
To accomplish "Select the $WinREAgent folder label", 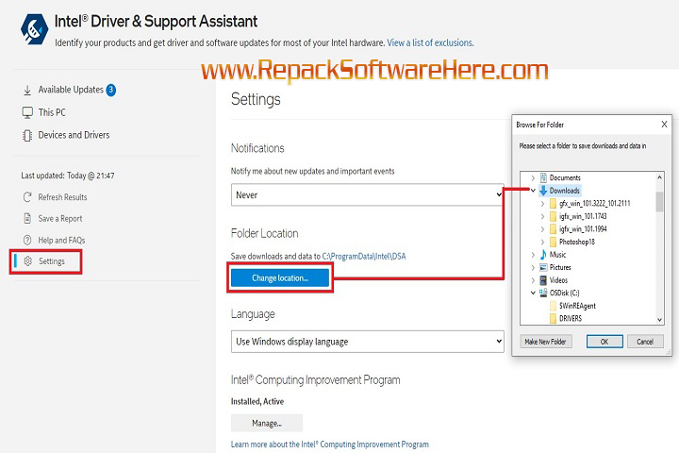I will tap(577, 306).
